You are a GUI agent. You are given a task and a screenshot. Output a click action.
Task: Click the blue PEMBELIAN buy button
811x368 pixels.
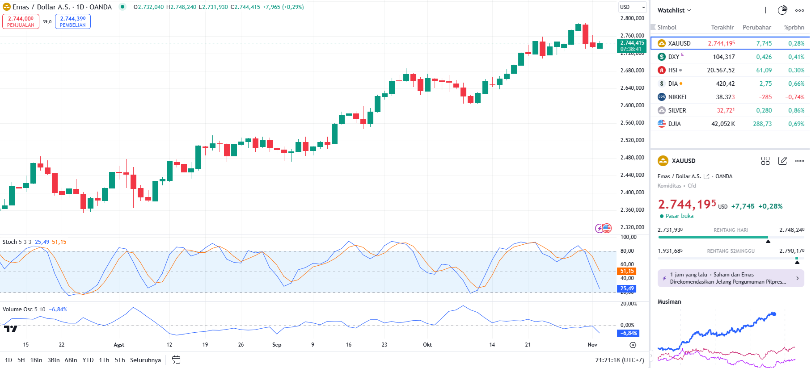click(73, 21)
